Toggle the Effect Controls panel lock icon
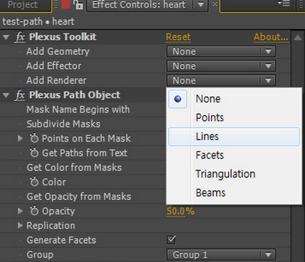This screenshot has width=305, height=262. [78, 5]
